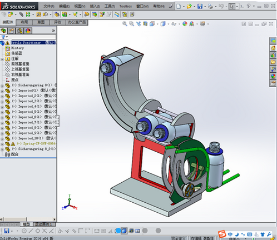Click the Save icon in the top toolbar
277x240 pixels.
tap(200, 6)
